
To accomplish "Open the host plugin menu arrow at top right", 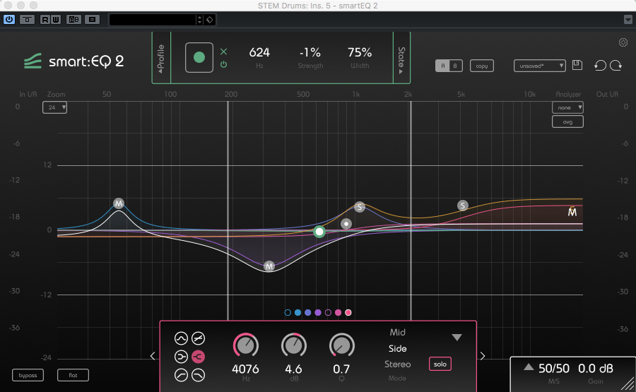I will click(628, 20).
